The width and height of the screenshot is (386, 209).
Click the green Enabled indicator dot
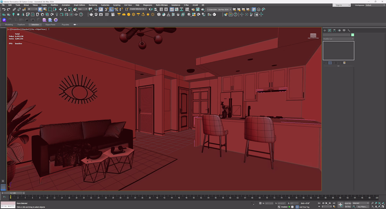point(289,207)
